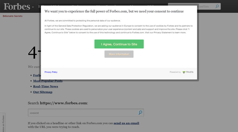238x132 pixels.
Task: Open the Privacy Policy link
Action: 51,72
